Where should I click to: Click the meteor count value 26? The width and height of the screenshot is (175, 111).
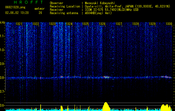tap(40, 13)
